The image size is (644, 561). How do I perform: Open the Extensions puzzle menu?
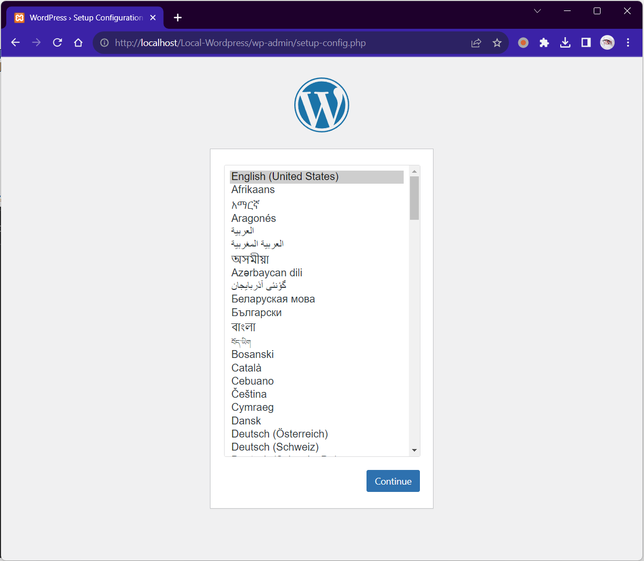point(545,43)
